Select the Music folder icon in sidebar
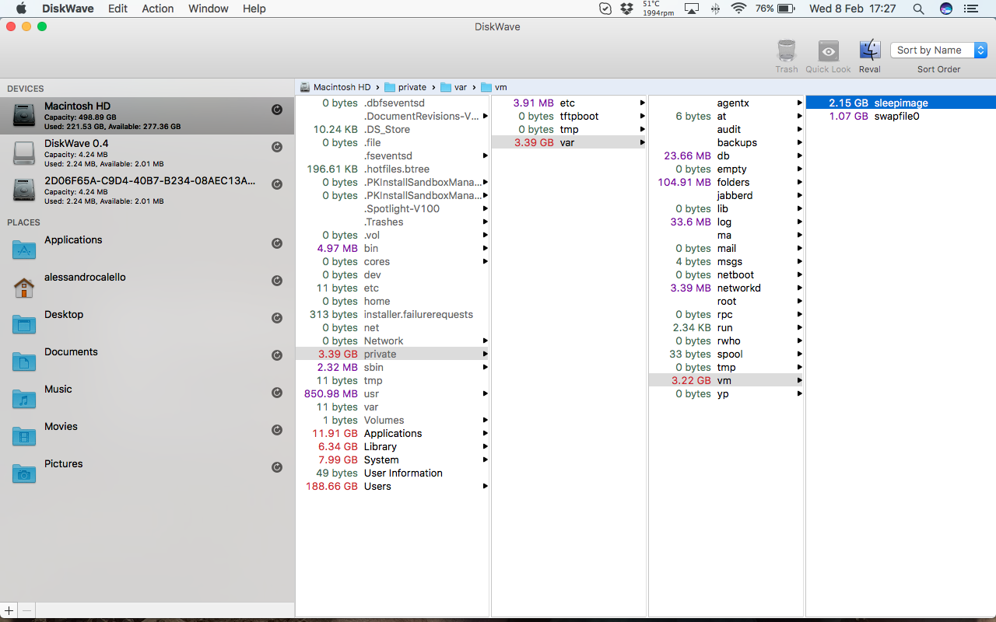The width and height of the screenshot is (996, 622). (x=24, y=399)
